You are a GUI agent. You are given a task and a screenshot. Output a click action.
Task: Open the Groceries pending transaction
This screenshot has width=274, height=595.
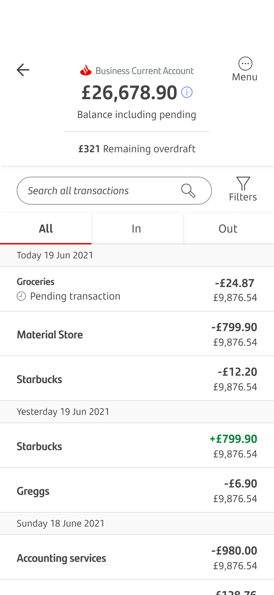pos(137,289)
